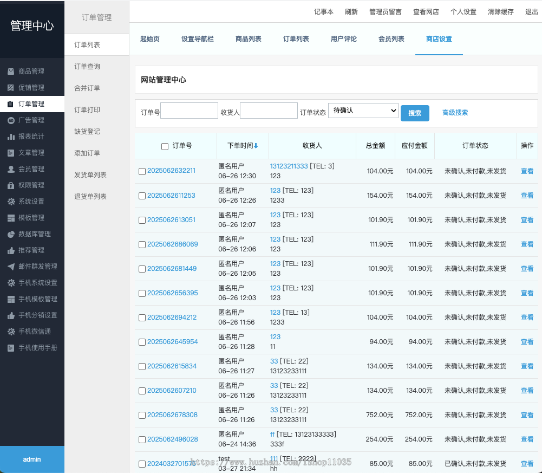Switch to the 商店设置 tab
This screenshot has width=542, height=473.
[x=439, y=39]
